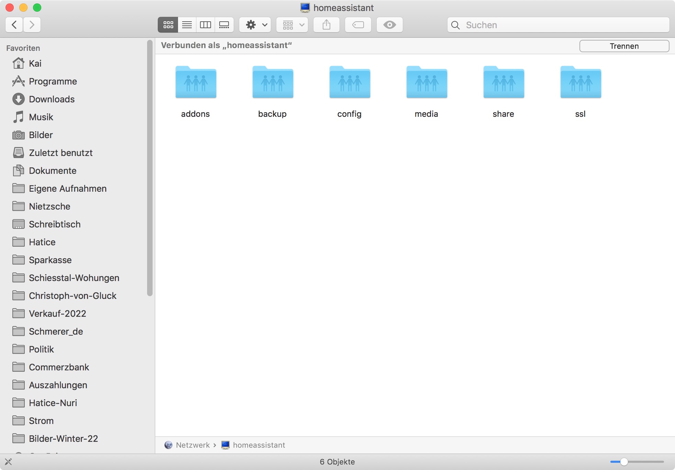This screenshot has width=675, height=470.
Task: Switch to list view mode
Action: (x=187, y=25)
